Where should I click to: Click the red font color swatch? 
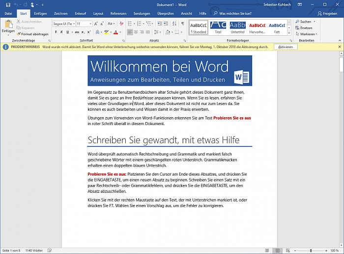[x=115, y=32]
